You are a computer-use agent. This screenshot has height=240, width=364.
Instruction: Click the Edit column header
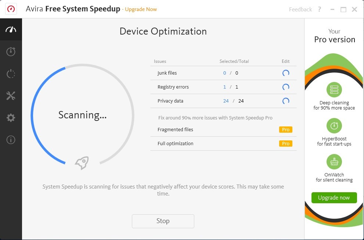(285, 61)
